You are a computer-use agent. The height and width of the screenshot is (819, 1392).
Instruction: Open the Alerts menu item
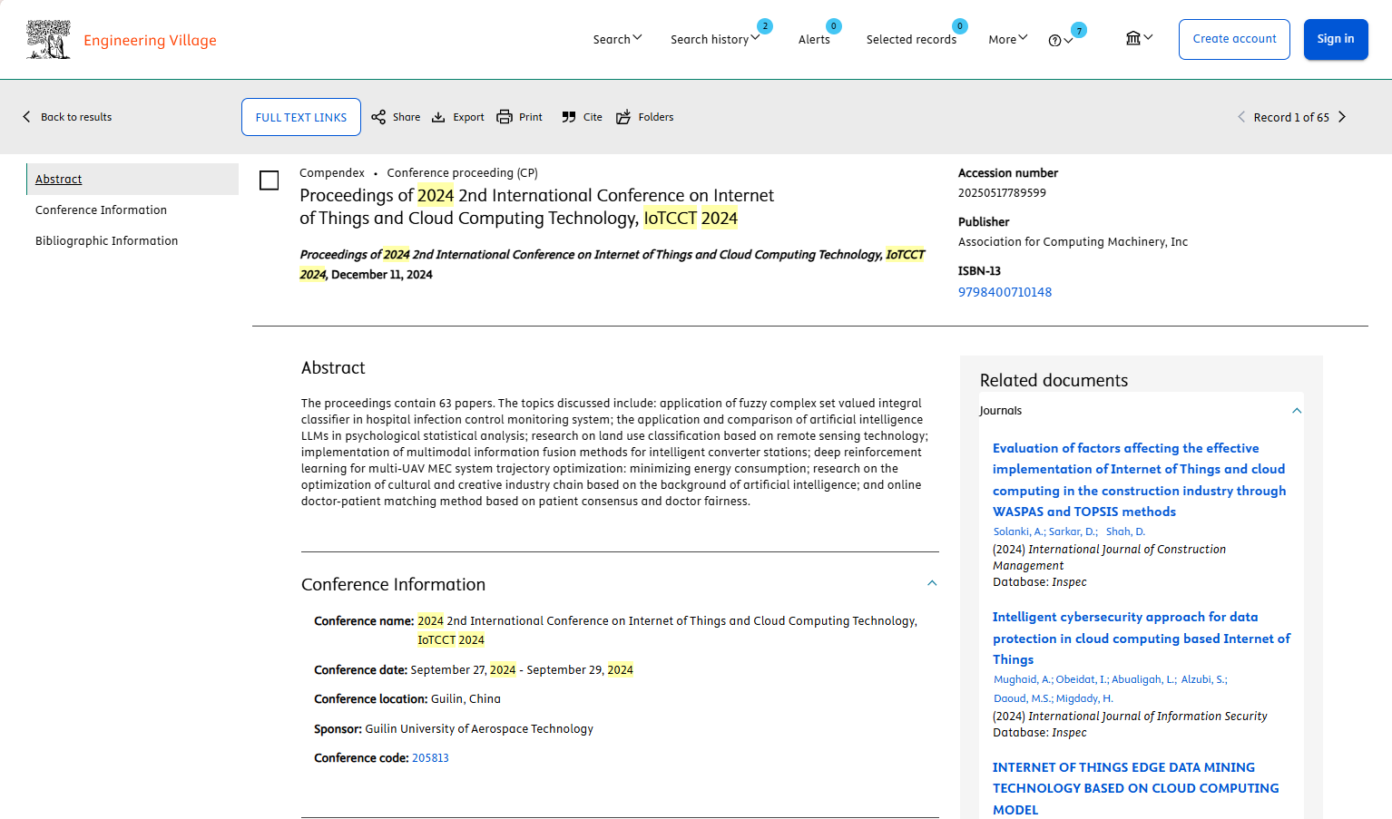click(x=814, y=40)
